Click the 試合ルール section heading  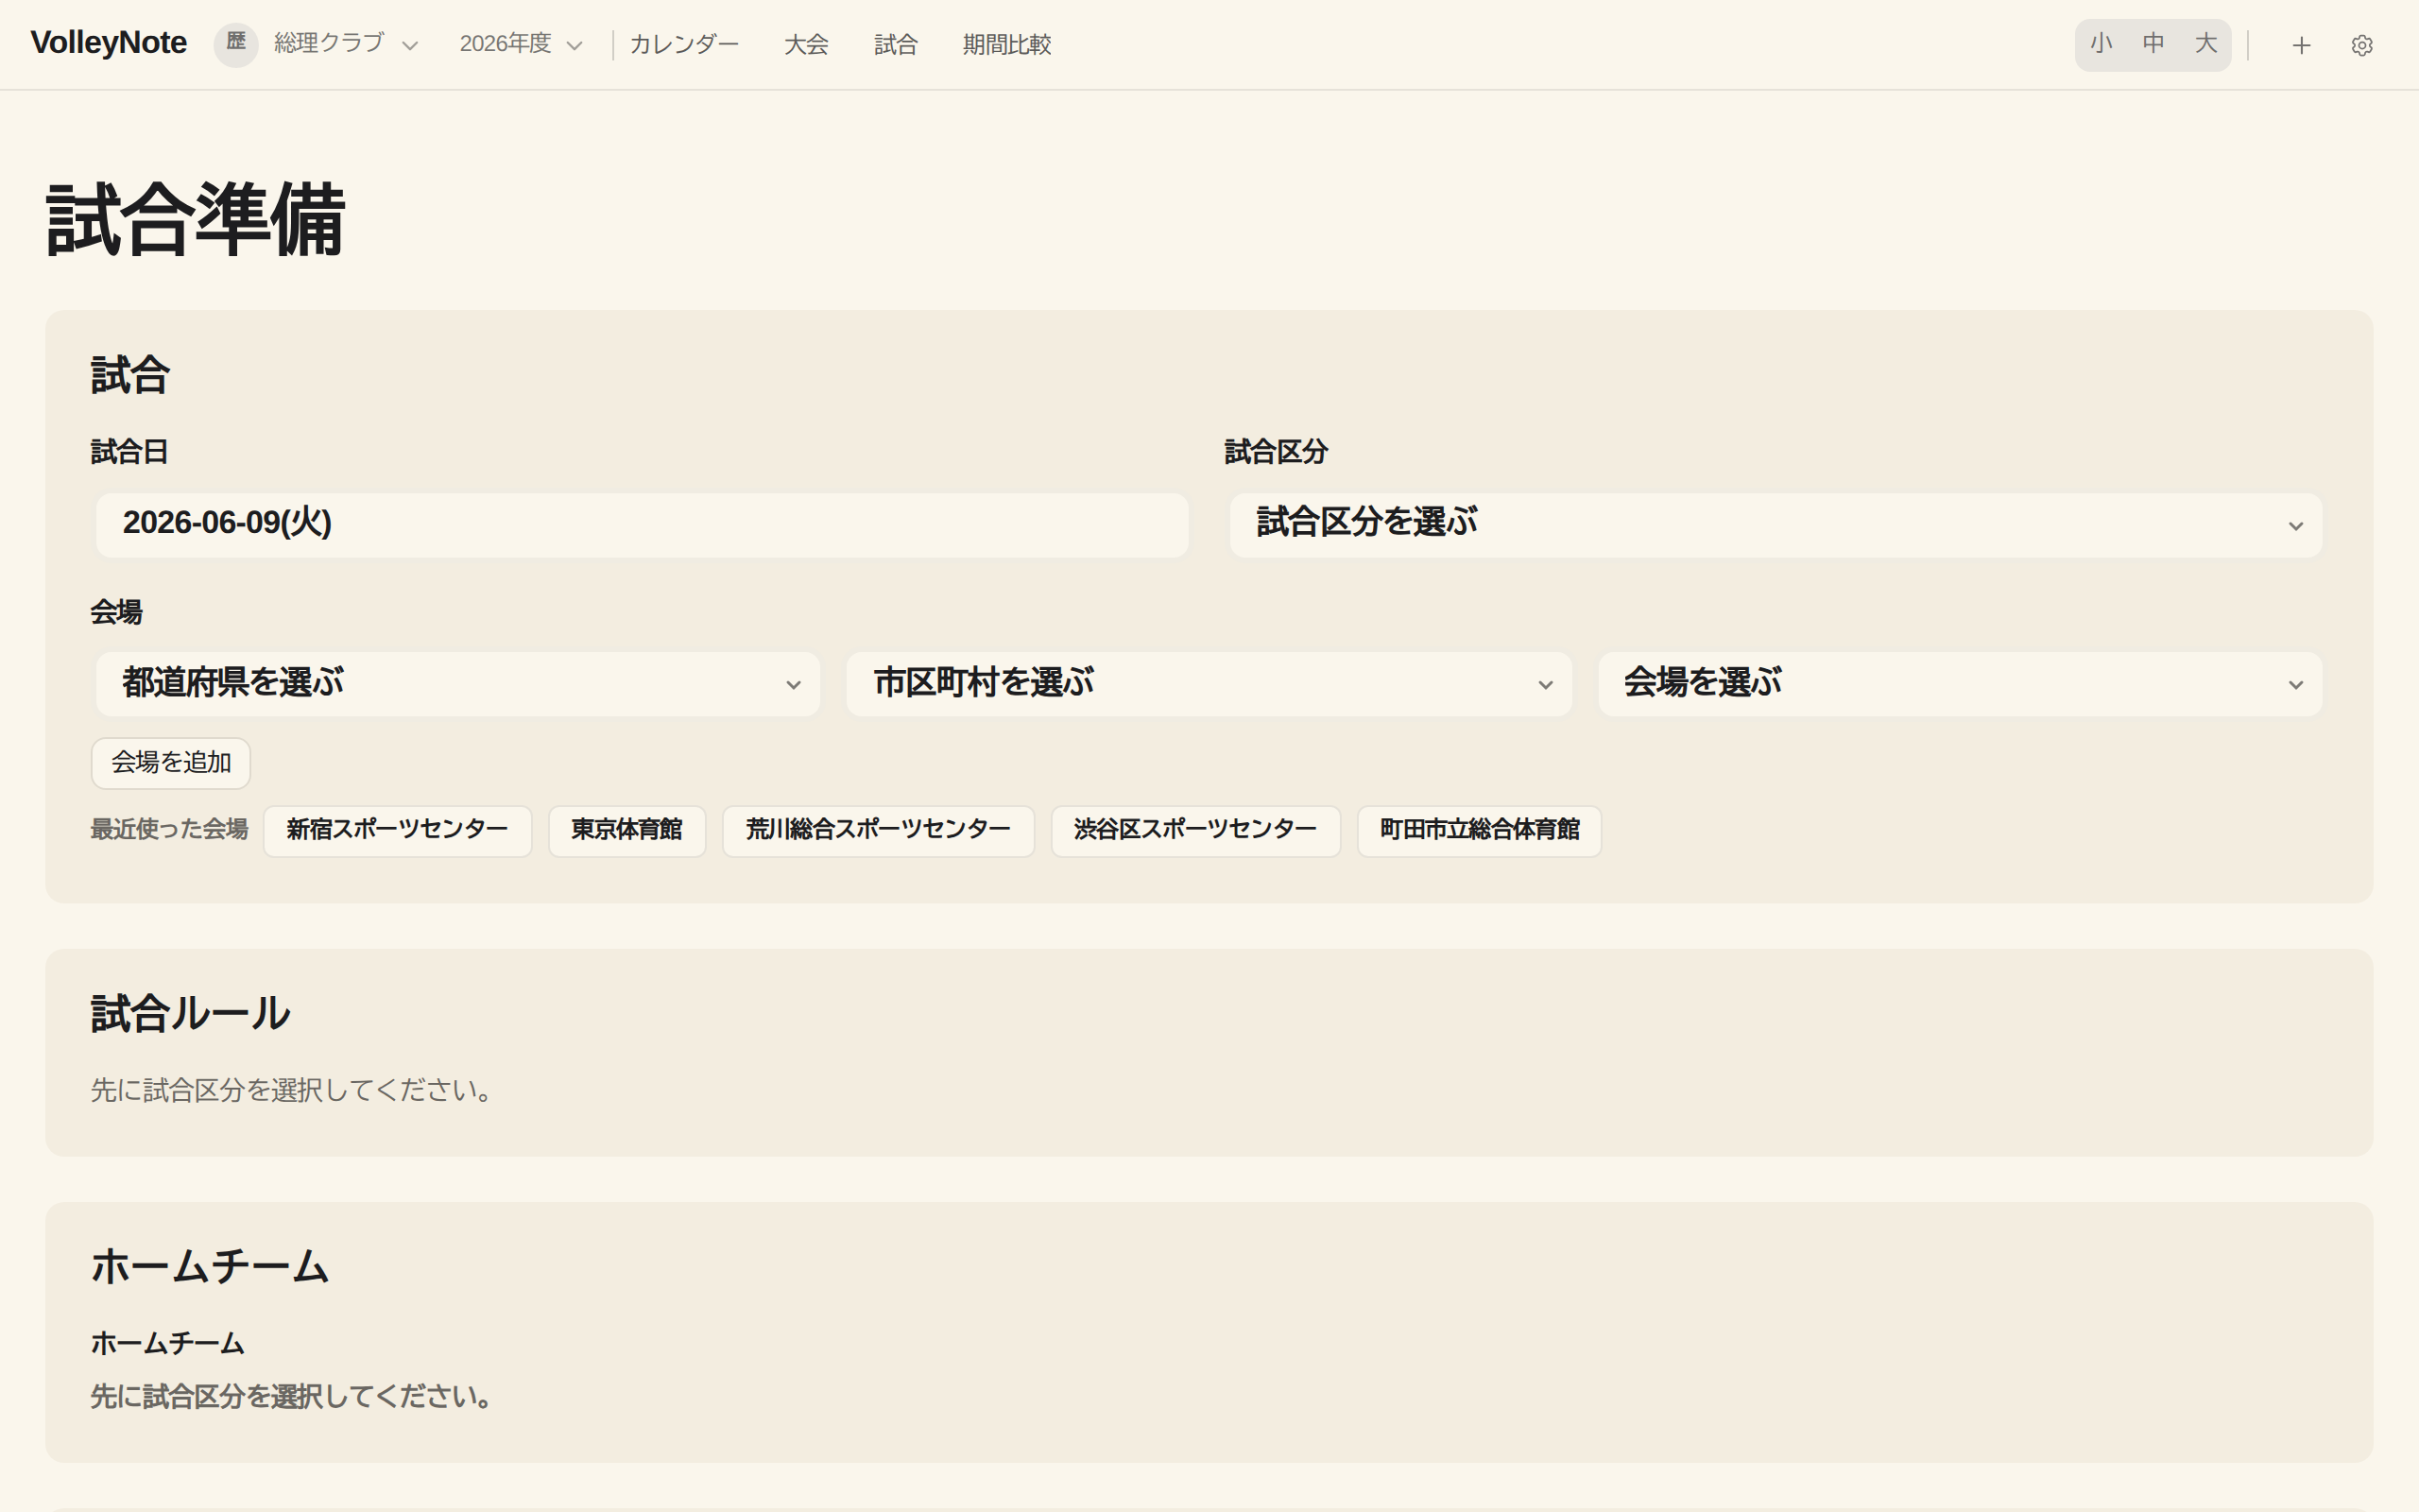click(x=190, y=1013)
